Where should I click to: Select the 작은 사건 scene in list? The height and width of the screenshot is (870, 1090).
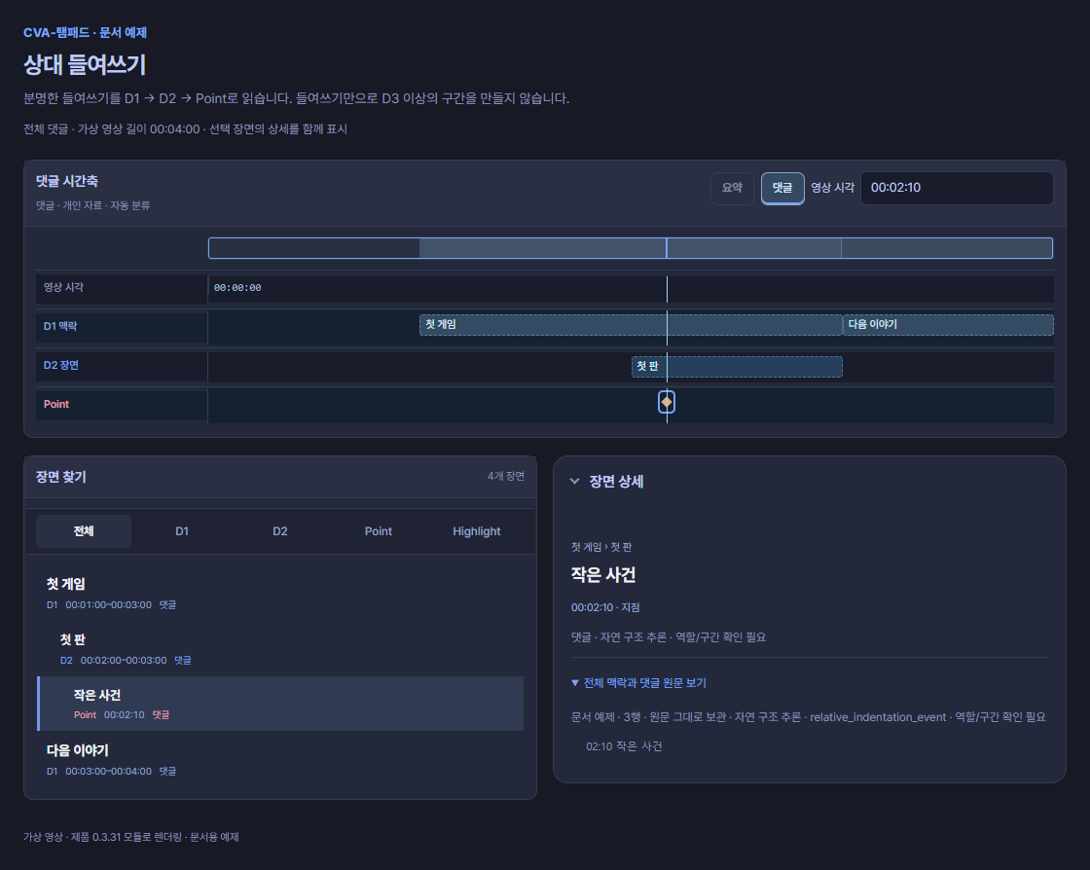(x=280, y=704)
